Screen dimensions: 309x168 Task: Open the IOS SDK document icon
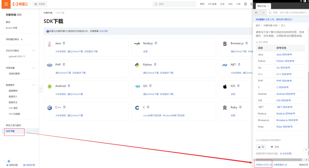(238, 86)
